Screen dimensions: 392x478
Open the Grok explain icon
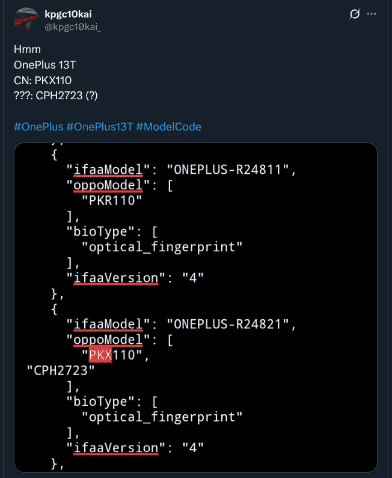(x=355, y=14)
